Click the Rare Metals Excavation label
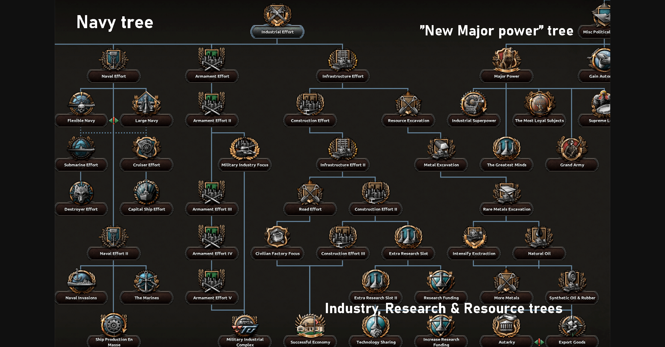665x347 pixels. click(x=506, y=209)
